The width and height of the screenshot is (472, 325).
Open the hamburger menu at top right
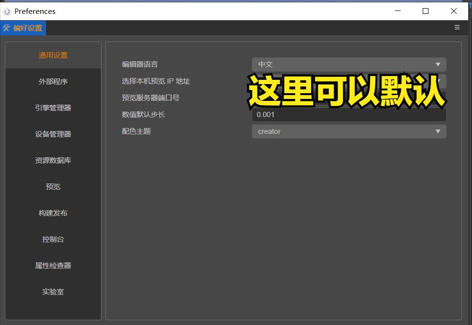(457, 28)
